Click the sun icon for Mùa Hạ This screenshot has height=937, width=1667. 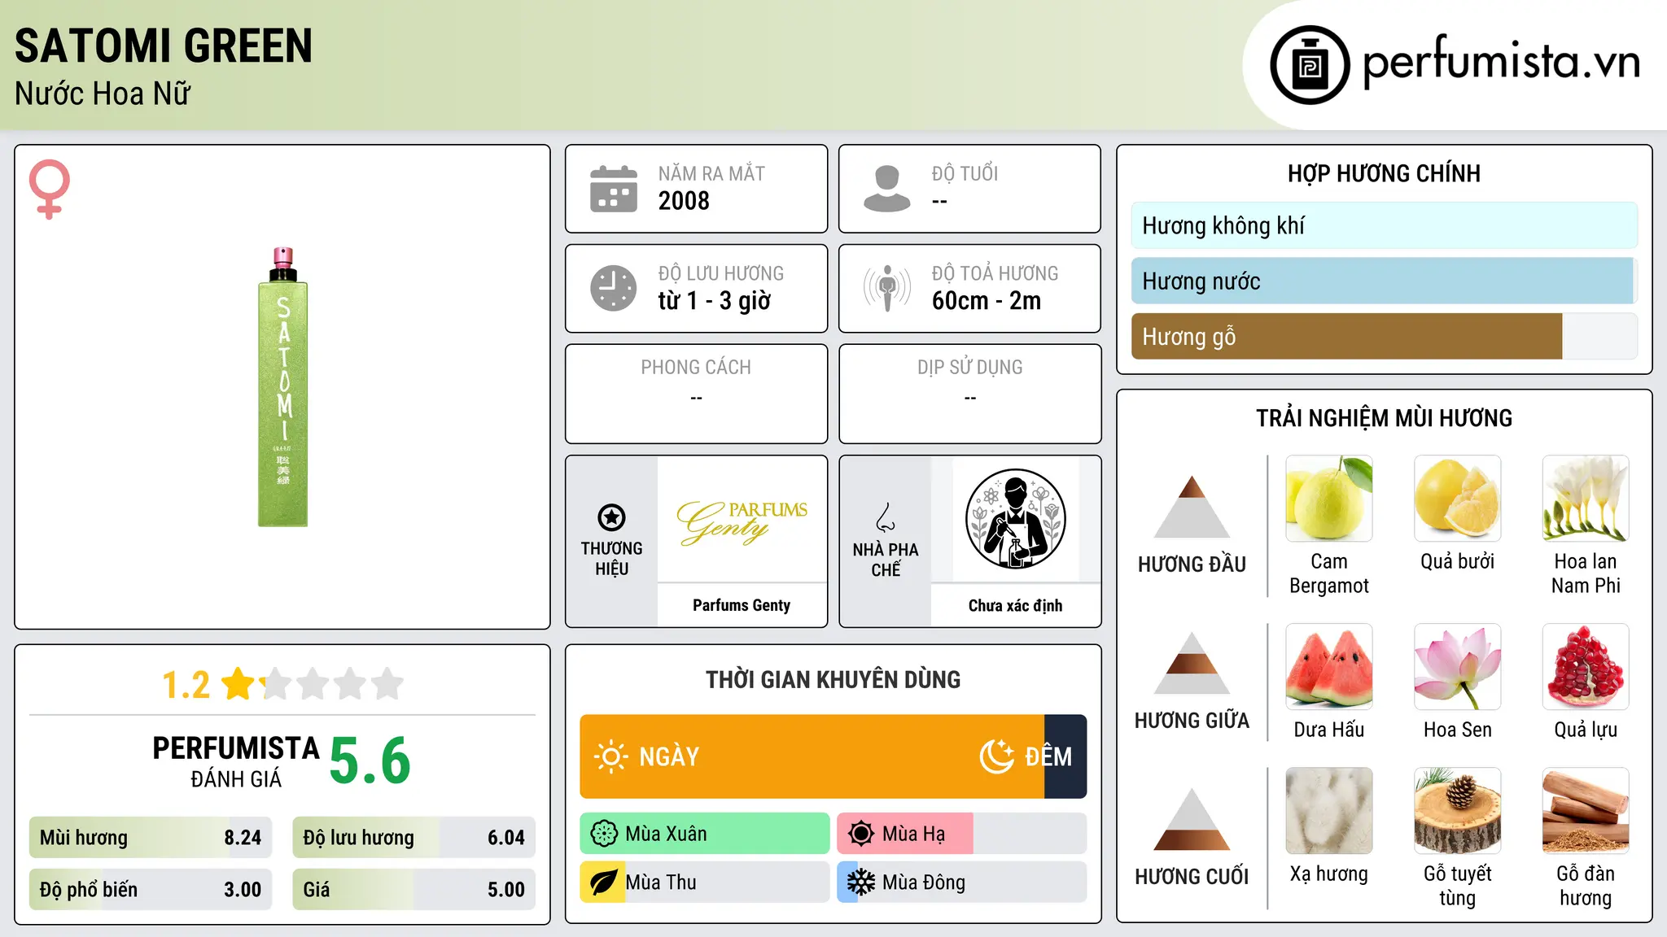pos(860,834)
